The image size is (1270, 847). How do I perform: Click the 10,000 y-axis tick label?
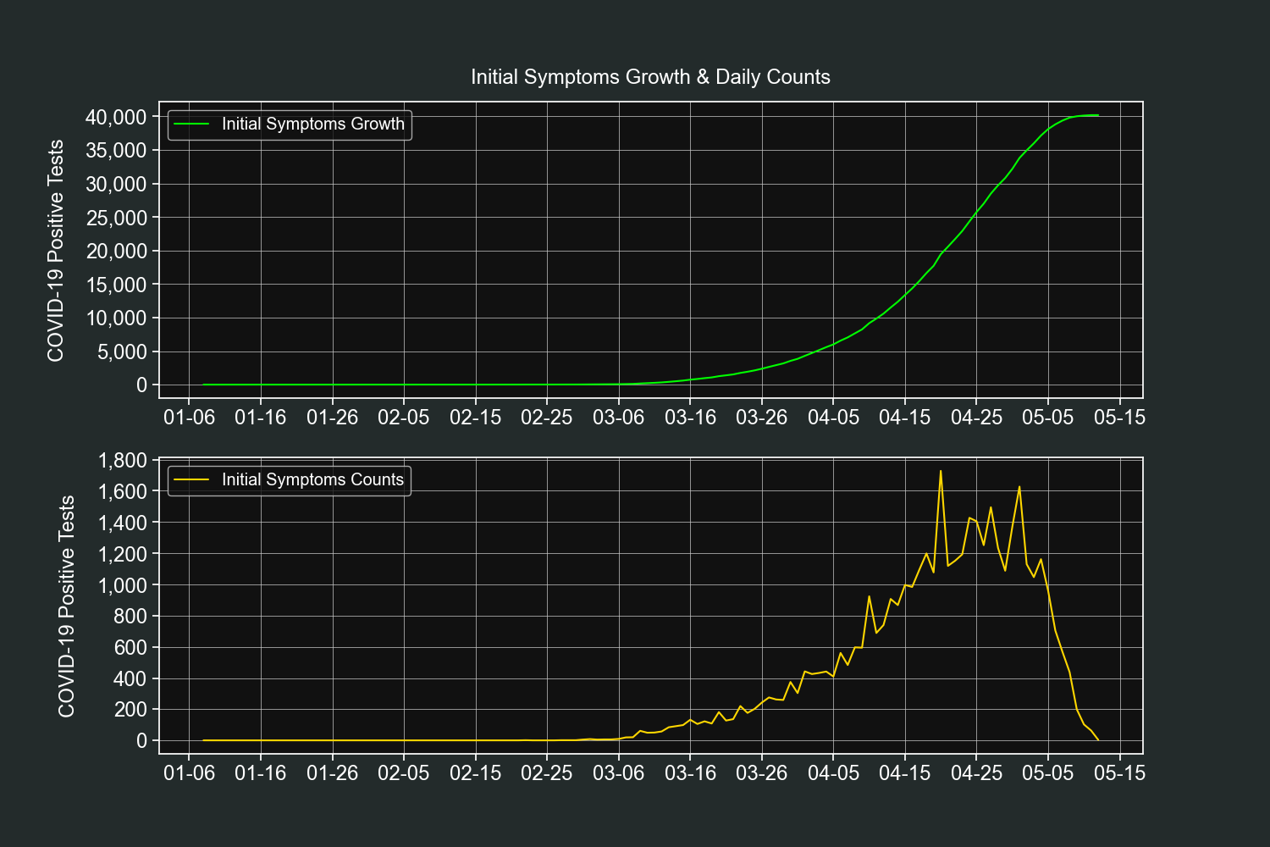[116, 318]
